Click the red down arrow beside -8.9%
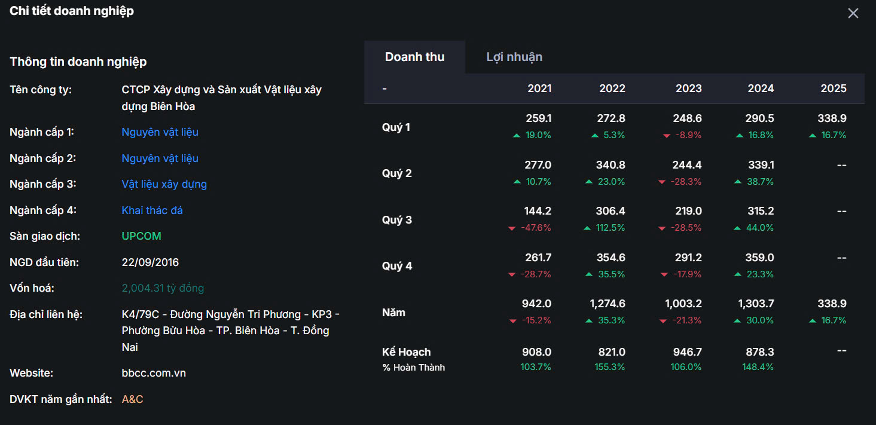The height and width of the screenshot is (425, 876). click(667, 136)
